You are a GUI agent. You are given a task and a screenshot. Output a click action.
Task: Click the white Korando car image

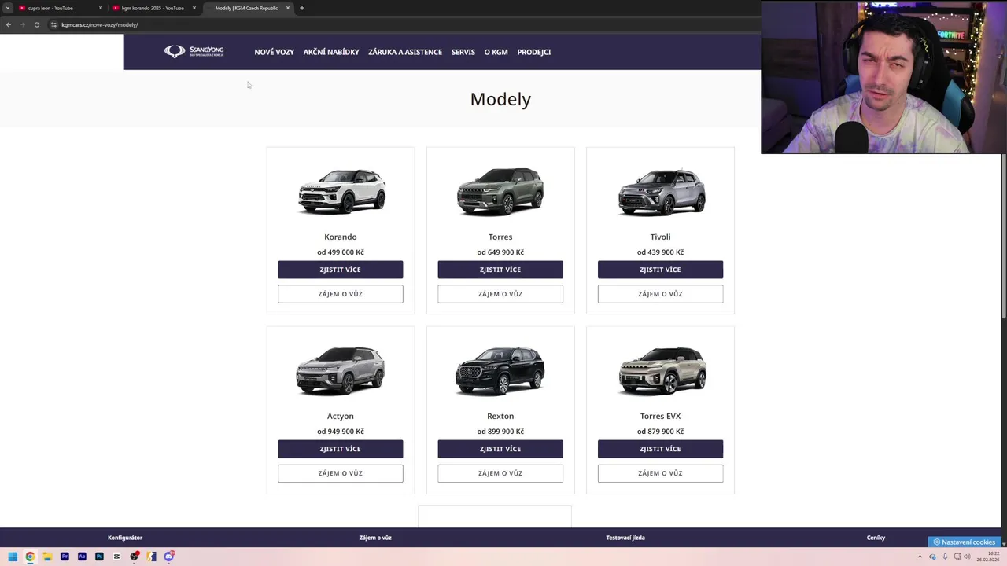point(341,191)
